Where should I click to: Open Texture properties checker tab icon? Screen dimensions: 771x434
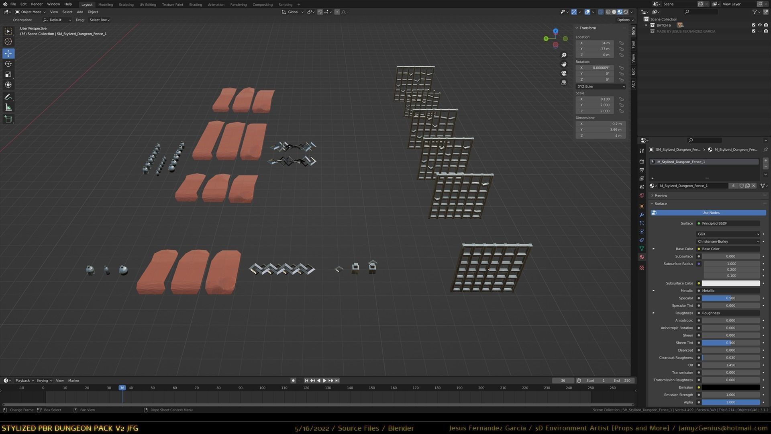point(642,268)
